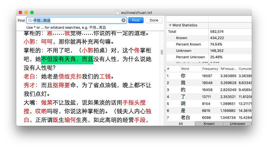Close the window with the red button
Screen dimensions: 268x149
click(x=20, y=12)
